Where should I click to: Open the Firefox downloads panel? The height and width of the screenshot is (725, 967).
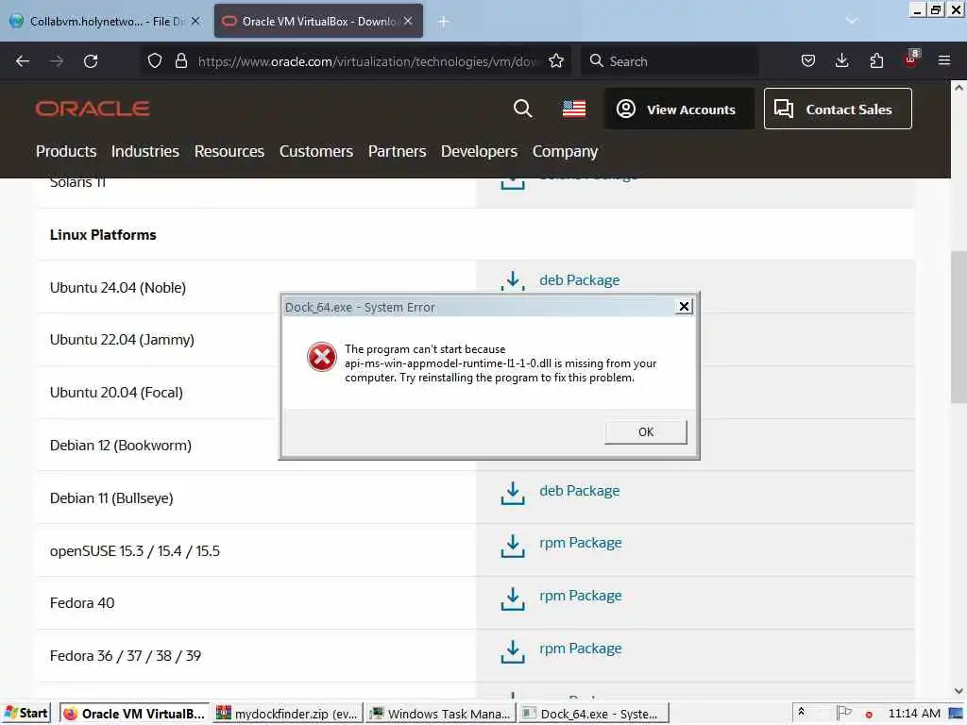(841, 61)
